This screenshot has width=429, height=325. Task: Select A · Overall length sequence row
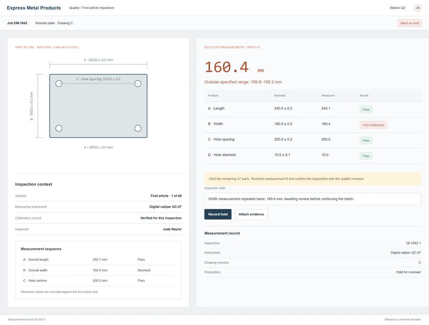point(98,260)
